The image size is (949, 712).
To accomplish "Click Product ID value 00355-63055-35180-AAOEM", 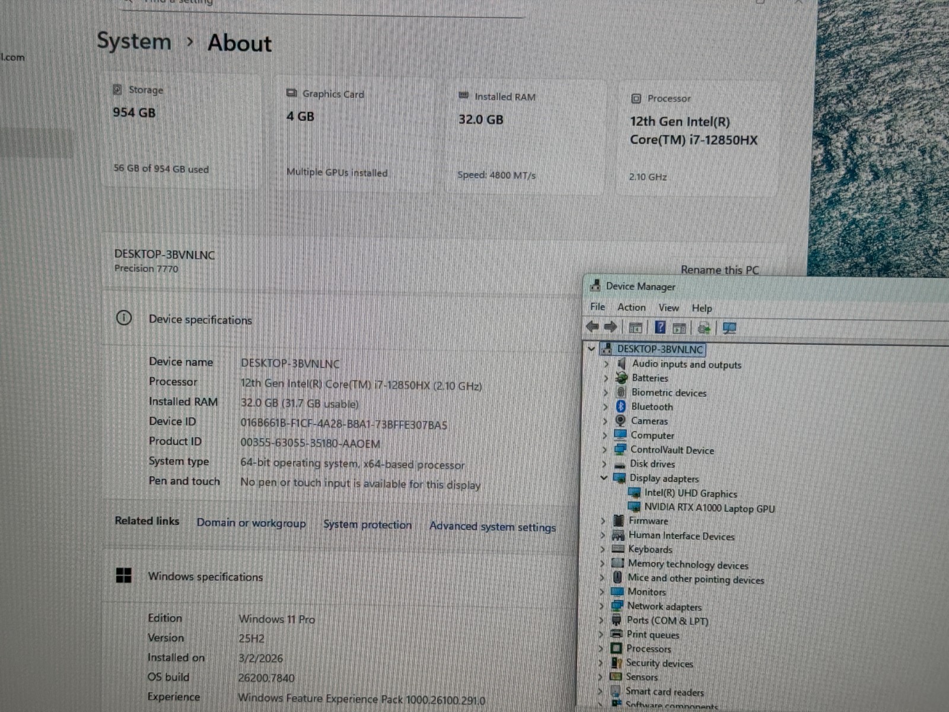I will 310,443.
